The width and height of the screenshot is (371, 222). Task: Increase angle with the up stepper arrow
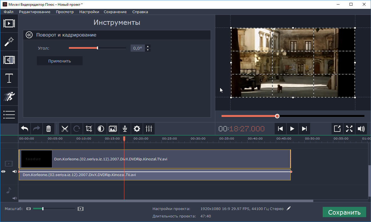[148, 46]
